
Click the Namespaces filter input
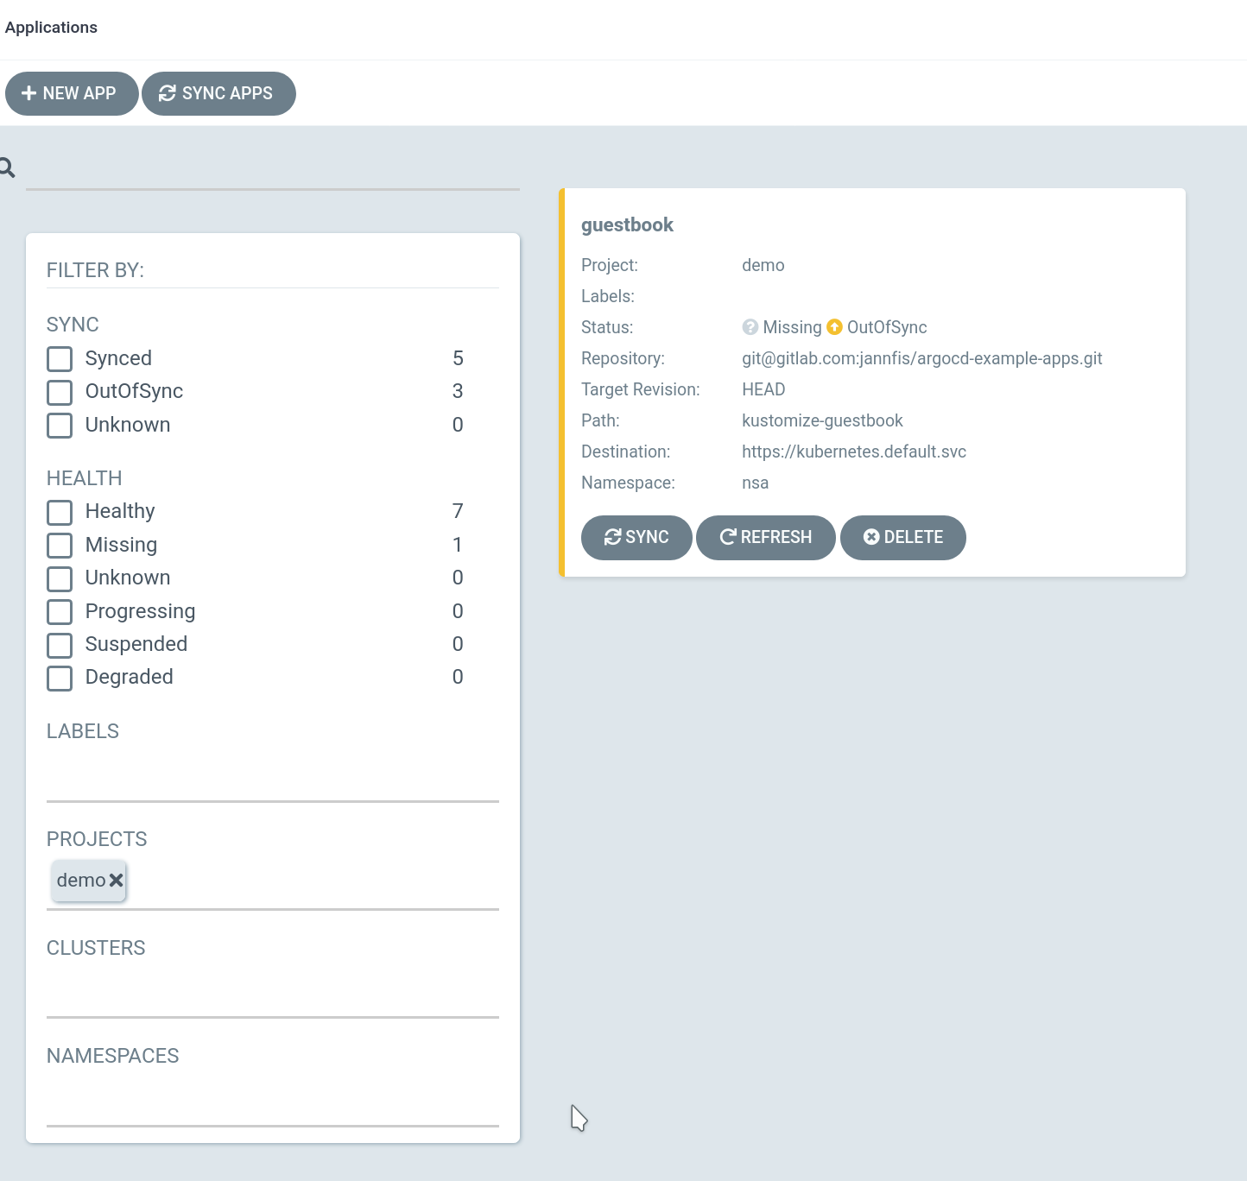[273, 1102]
